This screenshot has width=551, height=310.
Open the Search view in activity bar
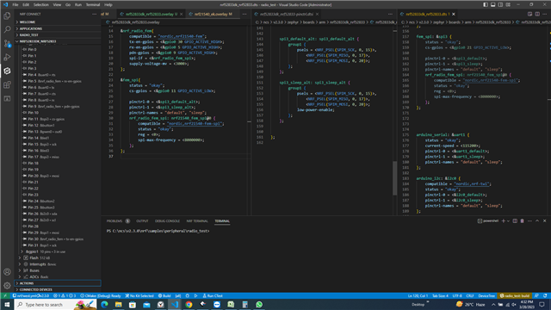[7, 29]
